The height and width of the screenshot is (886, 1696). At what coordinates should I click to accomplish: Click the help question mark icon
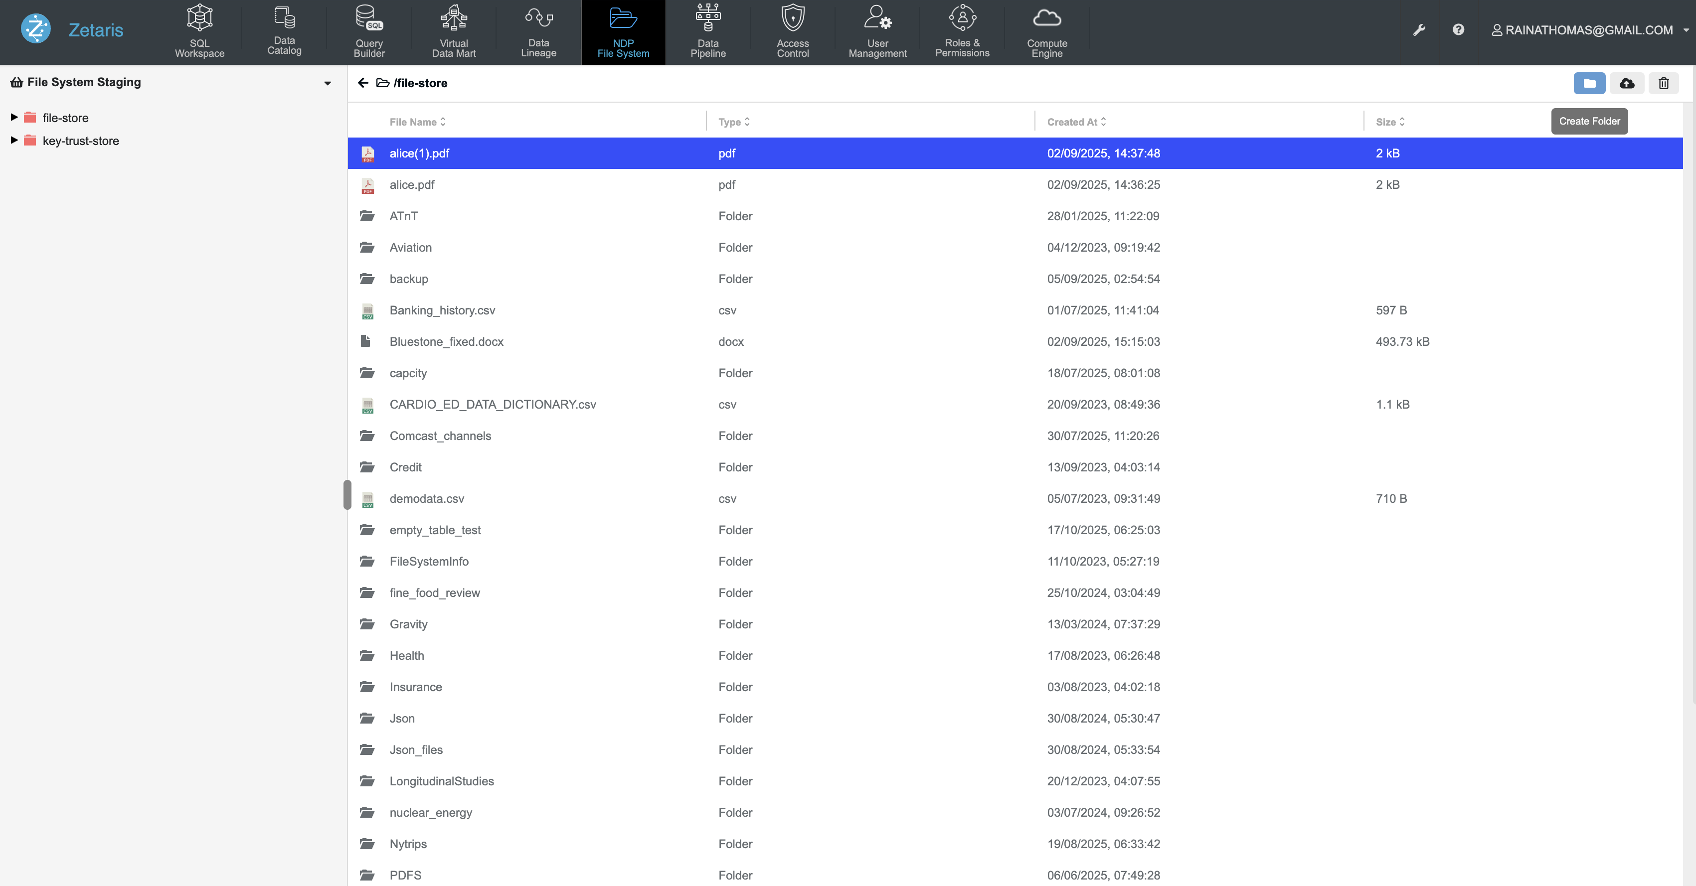pyautogui.click(x=1458, y=29)
